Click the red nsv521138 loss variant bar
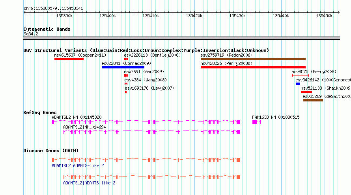351x195 pixels. (306, 92)
